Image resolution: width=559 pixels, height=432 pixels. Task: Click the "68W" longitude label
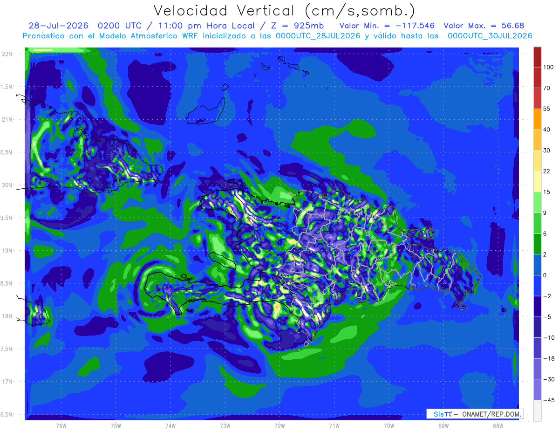498,425
